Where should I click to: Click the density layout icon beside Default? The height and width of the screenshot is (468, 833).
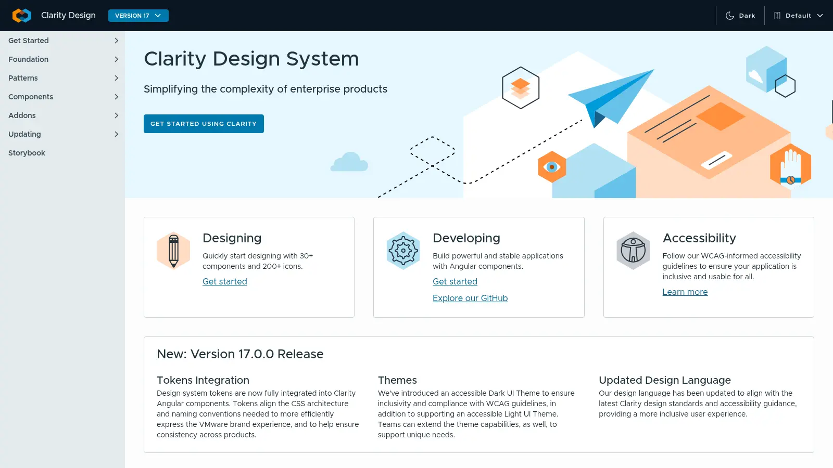[777, 16]
